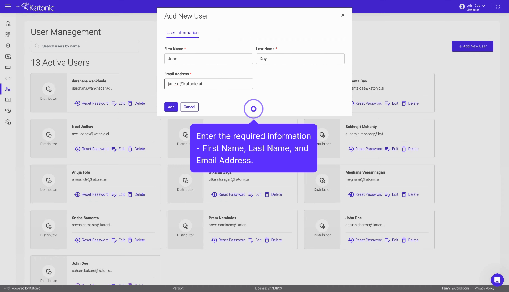Close the Add New User modal
The height and width of the screenshot is (292, 509).
[343, 15]
